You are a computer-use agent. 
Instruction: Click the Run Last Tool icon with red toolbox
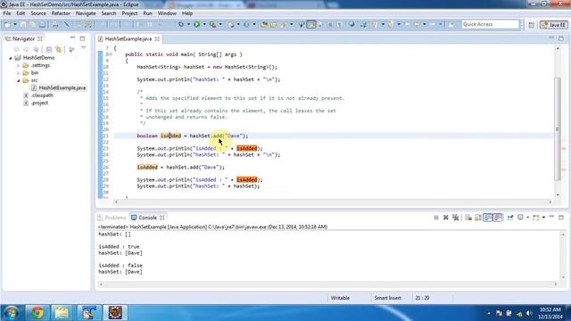(x=212, y=24)
